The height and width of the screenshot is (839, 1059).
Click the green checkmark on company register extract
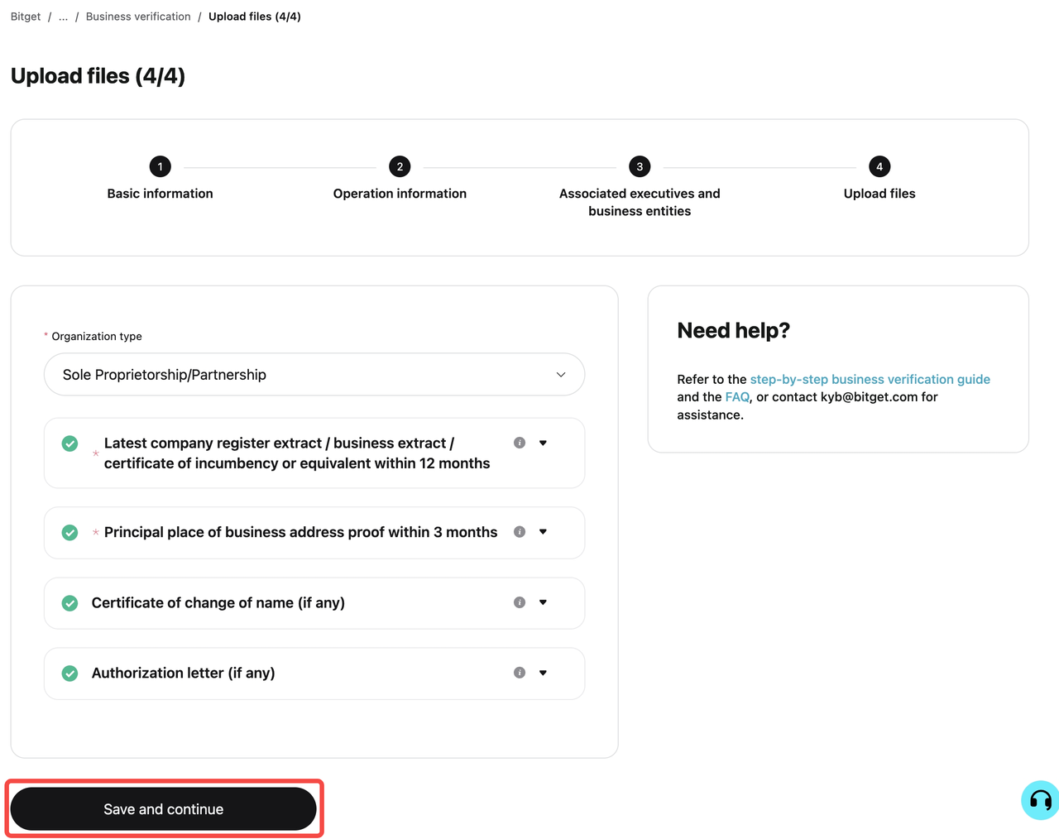(x=69, y=443)
